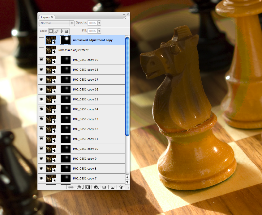Select layer name IMG_0851 copy 19
This screenshot has height=215, width=262.
pos(86,60)
